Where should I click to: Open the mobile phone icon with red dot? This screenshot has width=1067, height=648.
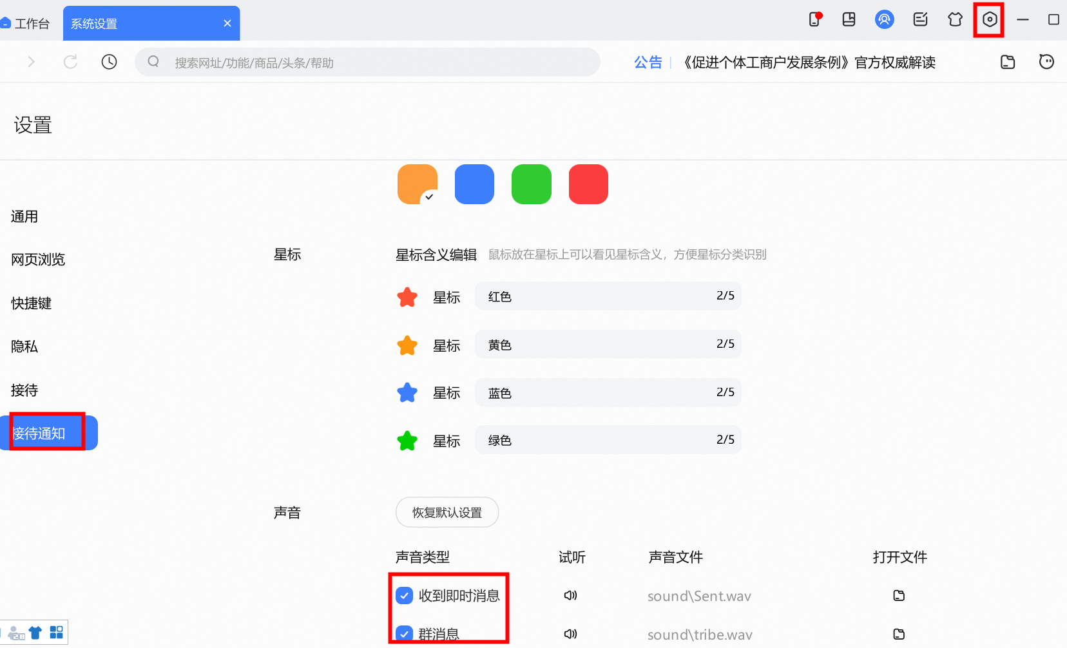point(816,19)
